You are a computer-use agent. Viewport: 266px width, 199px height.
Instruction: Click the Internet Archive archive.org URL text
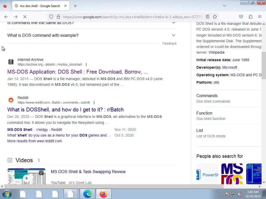click(x=50, y=65)
